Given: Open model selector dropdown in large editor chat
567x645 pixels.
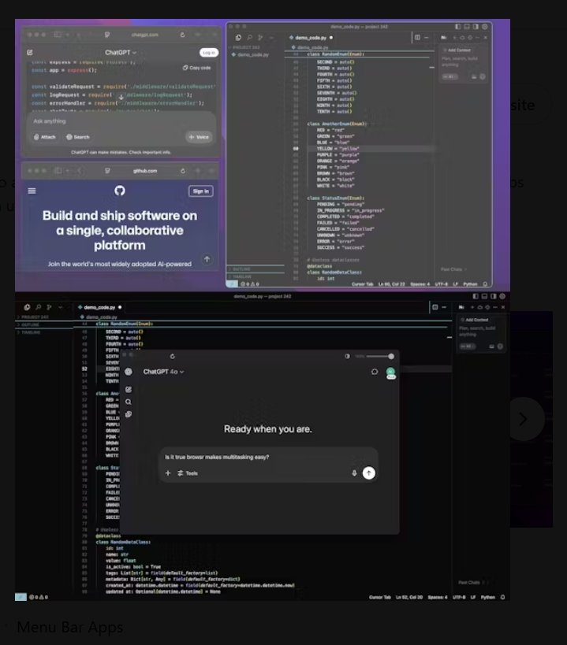Looking at the screenshot, I should [468, 347].
